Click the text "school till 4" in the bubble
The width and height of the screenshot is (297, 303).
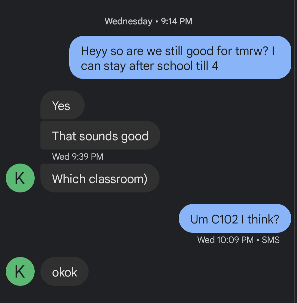pyautogui.click(x=188, y=66)
